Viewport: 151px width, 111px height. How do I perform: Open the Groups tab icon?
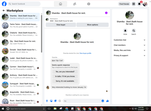89,4
